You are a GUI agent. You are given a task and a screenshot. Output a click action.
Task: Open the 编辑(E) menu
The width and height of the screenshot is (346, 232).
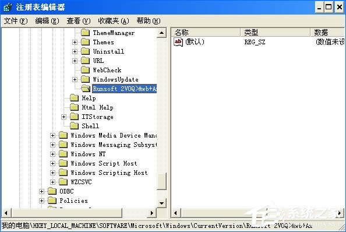[47, 21]
